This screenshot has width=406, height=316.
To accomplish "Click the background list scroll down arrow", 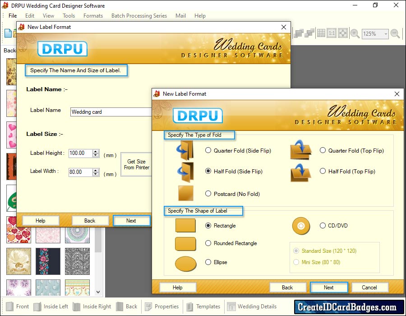I will point(98,292).
